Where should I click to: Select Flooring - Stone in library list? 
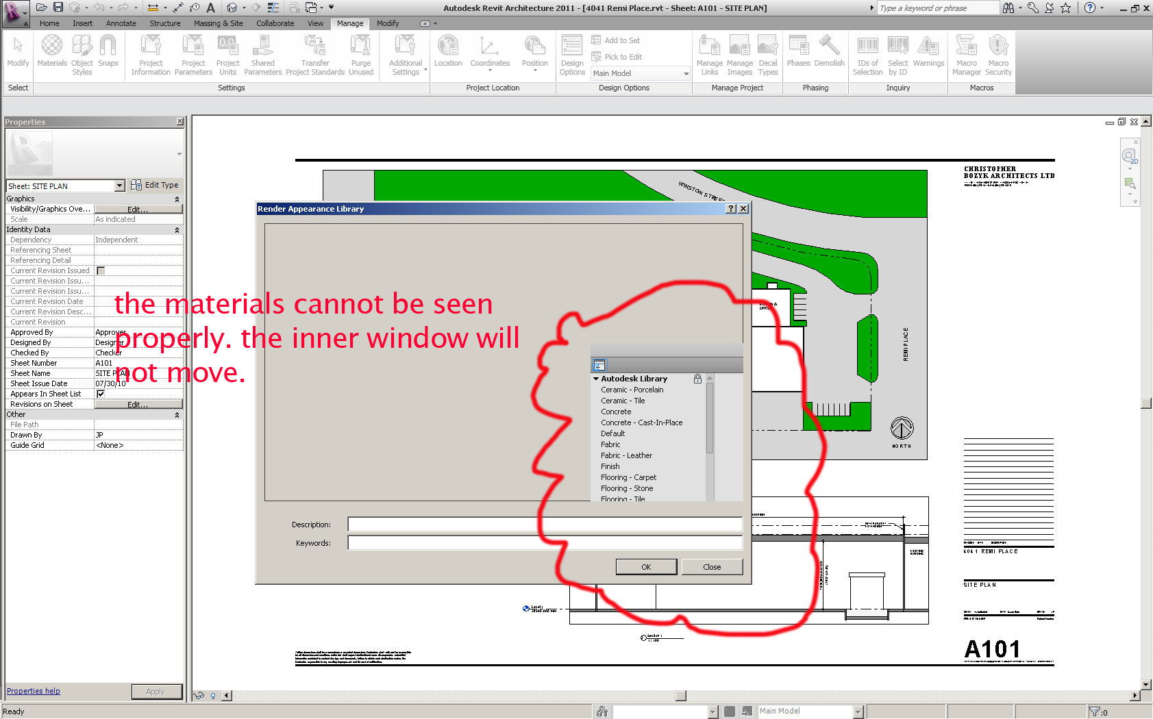point(627,488)
